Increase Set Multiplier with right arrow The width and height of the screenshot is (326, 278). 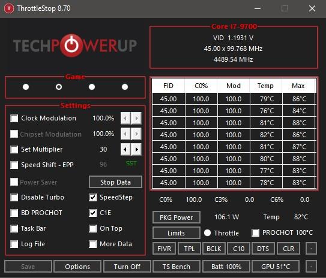[136, 149]
